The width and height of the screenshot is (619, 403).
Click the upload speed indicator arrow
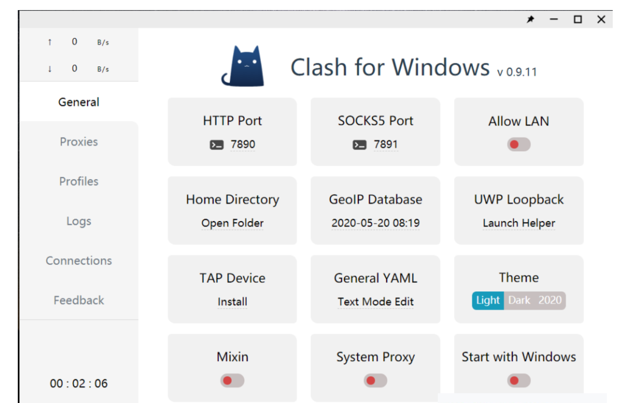pyautogui.click(x=50, y=42)
